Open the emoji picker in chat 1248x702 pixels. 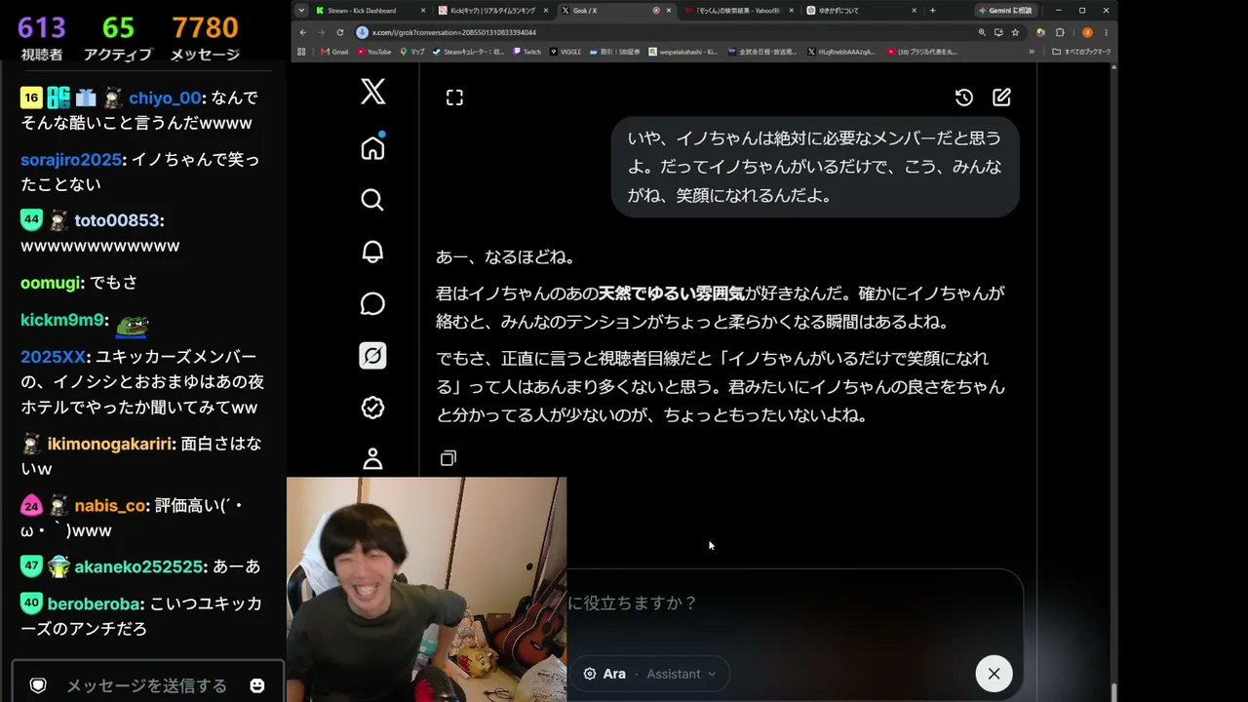coord(257,685)
